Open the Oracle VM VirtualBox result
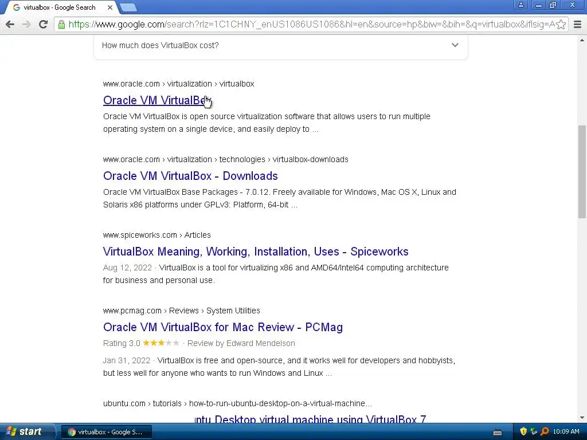Viewport: 587px width, 440px height. coord(157,100)
